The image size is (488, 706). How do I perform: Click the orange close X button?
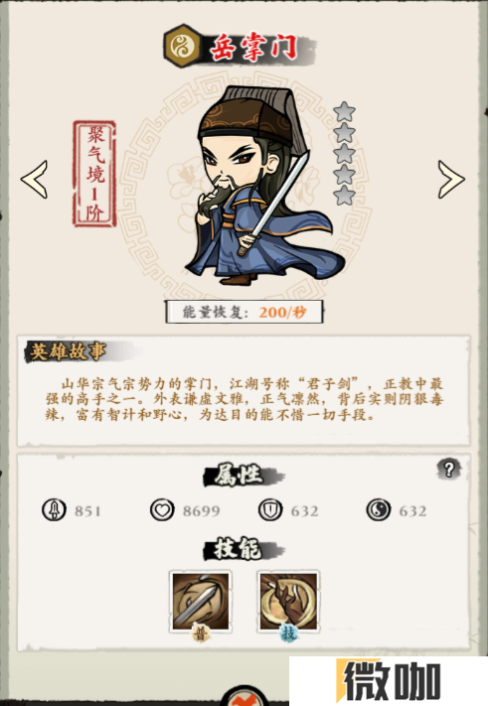pyautogui.click(x=244, y=697)
